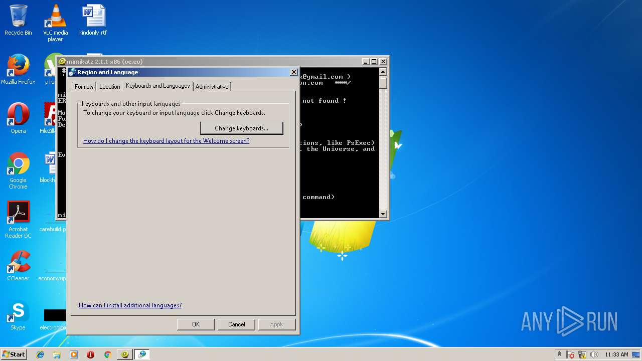Maximize the mimikatz console window

click(x=374, y=62)
